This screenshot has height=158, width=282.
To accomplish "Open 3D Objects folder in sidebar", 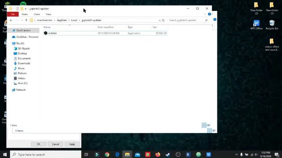I will [22, 49].
